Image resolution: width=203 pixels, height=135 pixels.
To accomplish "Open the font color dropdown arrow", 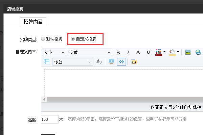I will [x=164, y=52].
